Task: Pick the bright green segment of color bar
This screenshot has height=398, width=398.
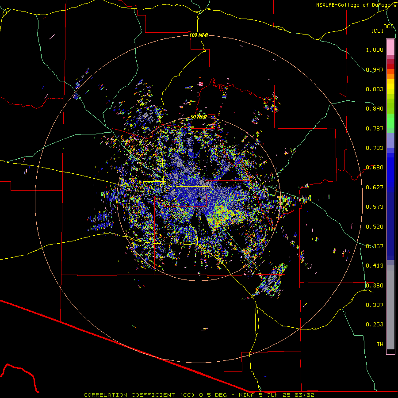Action: tap(390, 121)
